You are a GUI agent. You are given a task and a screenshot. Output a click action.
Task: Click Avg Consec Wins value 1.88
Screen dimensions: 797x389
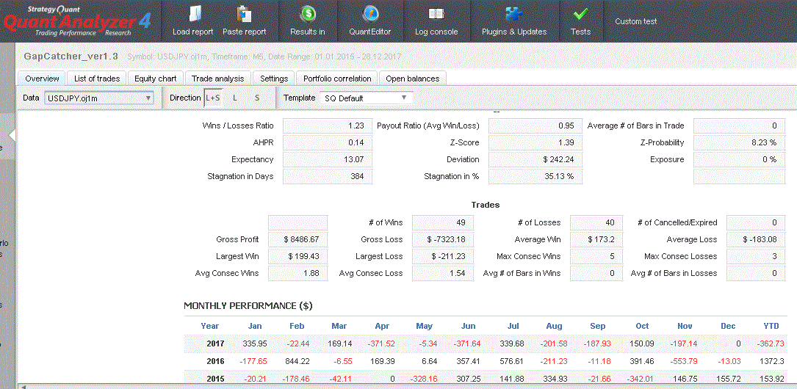pos(297,273)
